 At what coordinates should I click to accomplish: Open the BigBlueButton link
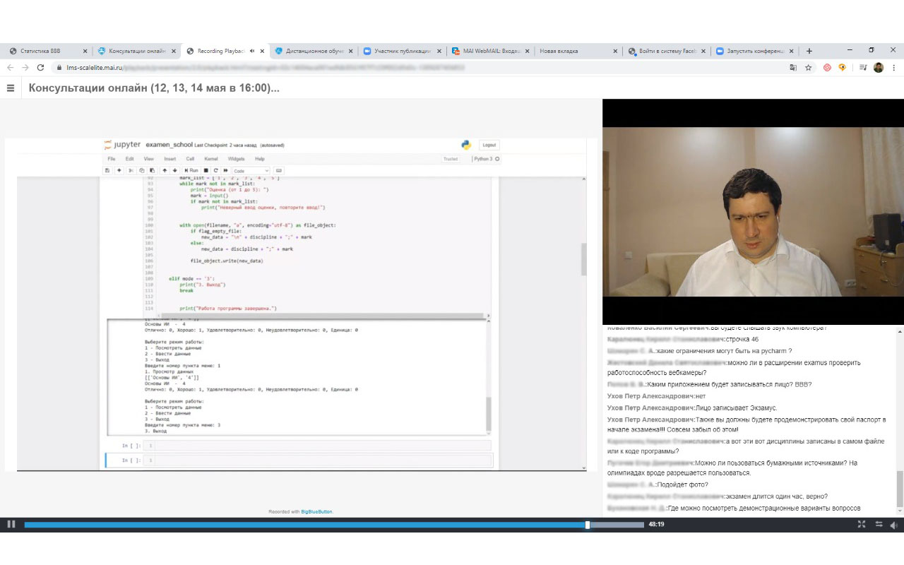316,511
